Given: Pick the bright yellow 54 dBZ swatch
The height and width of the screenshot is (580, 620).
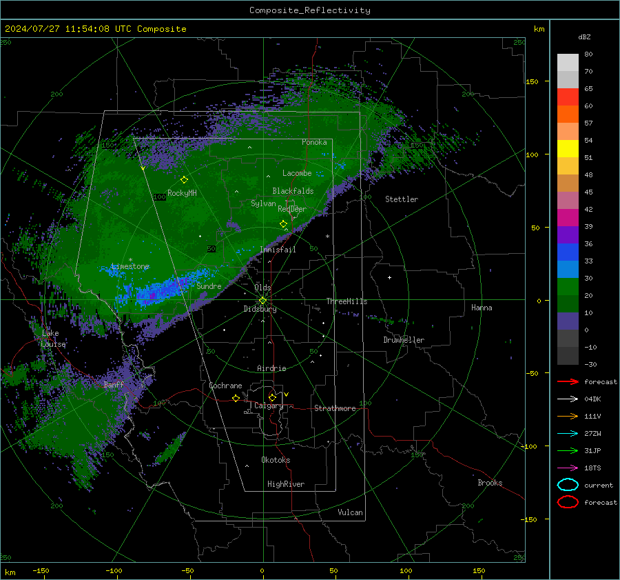Looking at the screenshot, I should (x=568, y=149).
